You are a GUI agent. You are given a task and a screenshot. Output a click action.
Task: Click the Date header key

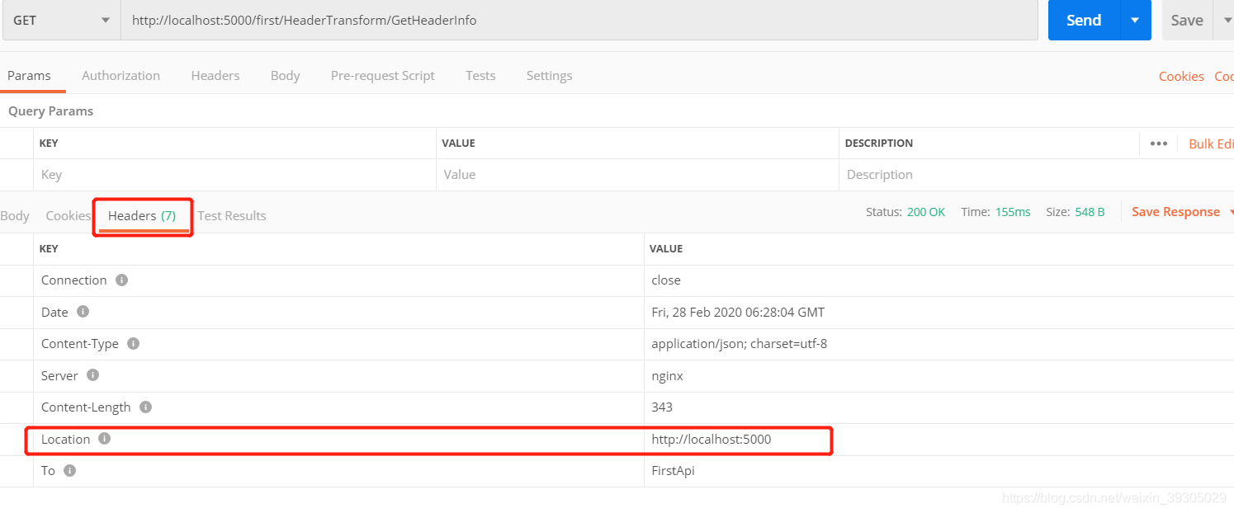[54, 313]
